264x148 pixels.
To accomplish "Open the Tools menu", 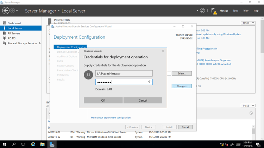I will pyautogui.click(x=235, y=11).
